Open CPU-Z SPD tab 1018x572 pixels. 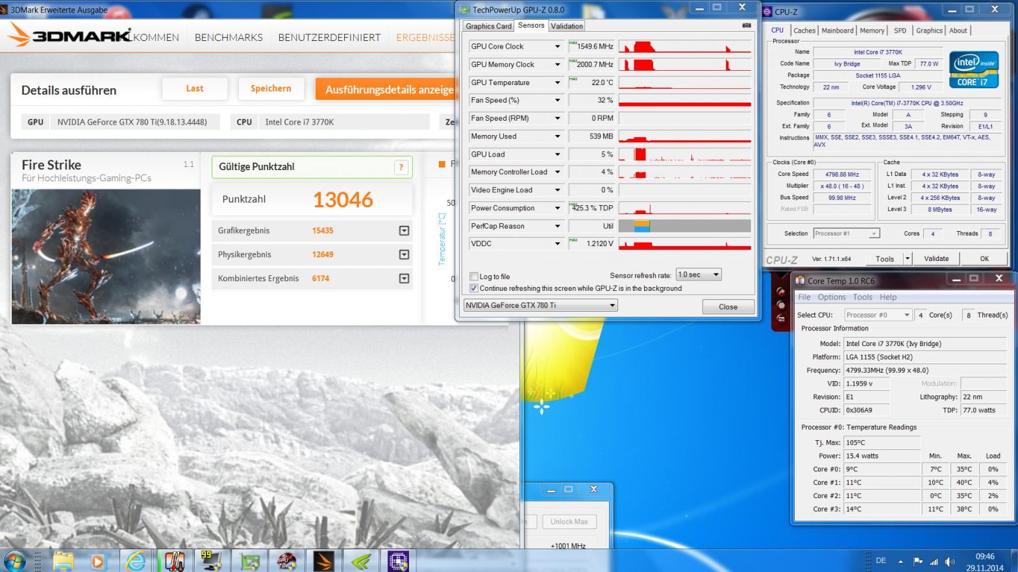[900, 31]
